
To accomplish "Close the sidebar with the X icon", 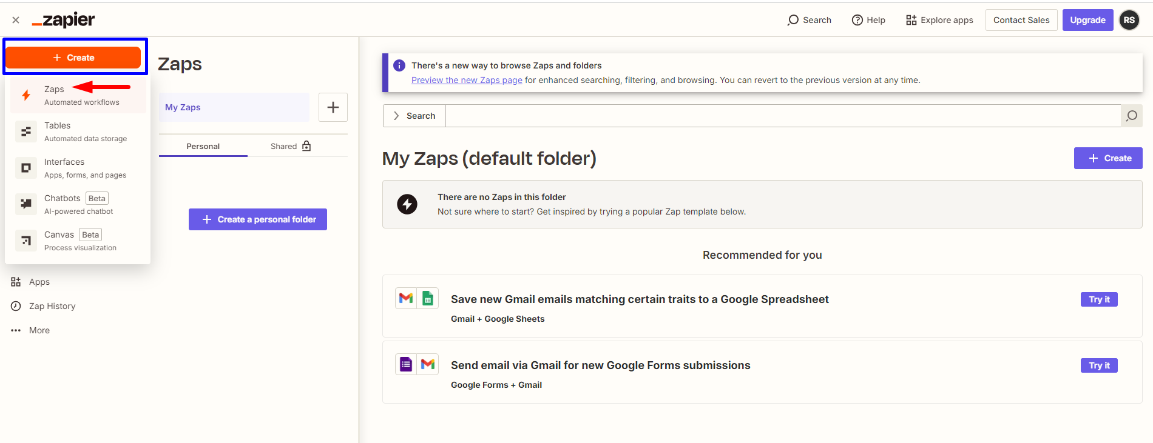I will tap(16, 20).
